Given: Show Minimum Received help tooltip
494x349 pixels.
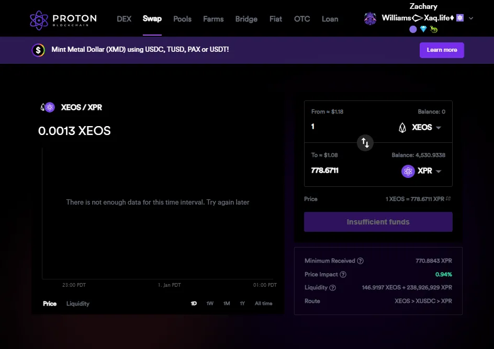Looking at the screenshot, I should [361, 261].
